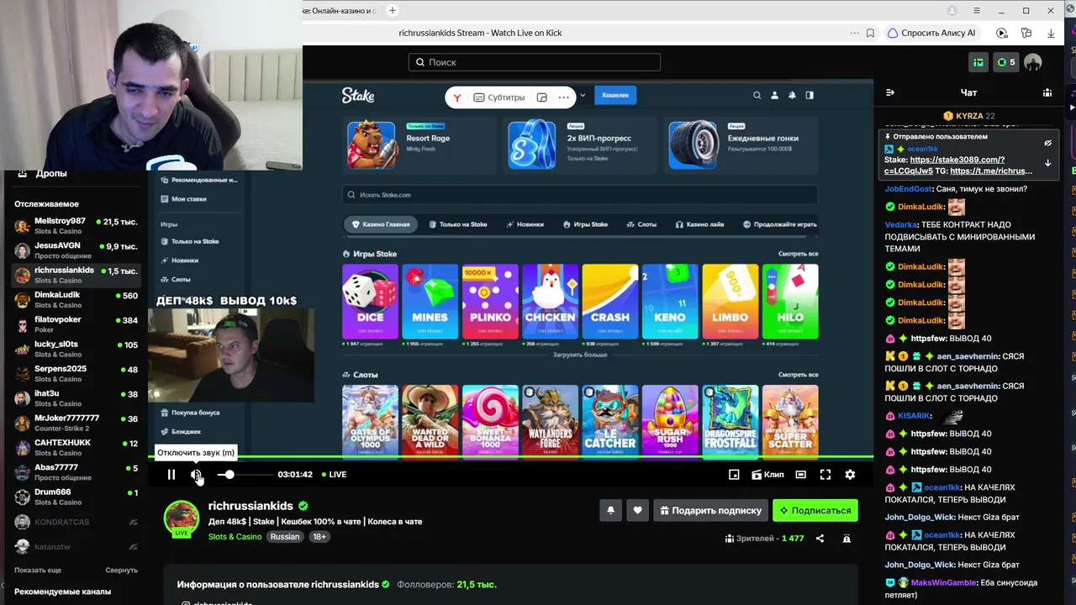Switch to the Игры Stake tab
The width and height of the screenshot is (1076, 605).
[x=586, y=224]
